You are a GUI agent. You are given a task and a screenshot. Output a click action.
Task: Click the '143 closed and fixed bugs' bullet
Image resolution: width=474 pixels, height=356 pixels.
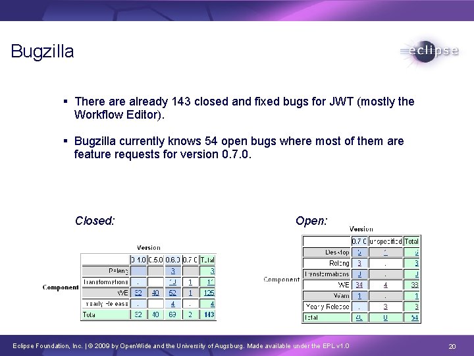coord(244,107)
